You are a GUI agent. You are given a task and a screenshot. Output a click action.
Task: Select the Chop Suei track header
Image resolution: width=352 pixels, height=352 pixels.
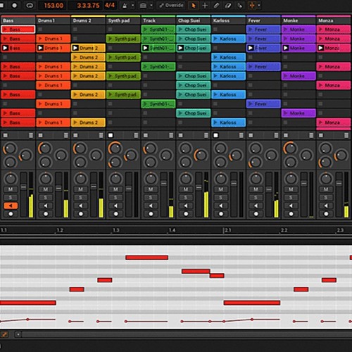[x=193, y=20]
